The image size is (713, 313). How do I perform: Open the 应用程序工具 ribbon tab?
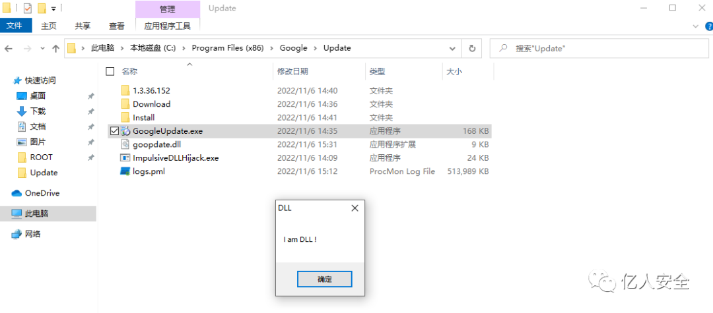167,26
